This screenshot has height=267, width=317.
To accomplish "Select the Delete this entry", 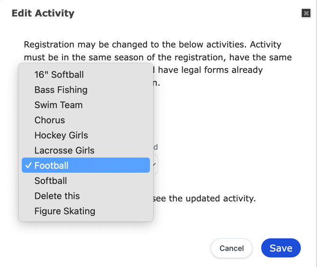I will pos(86,196).
